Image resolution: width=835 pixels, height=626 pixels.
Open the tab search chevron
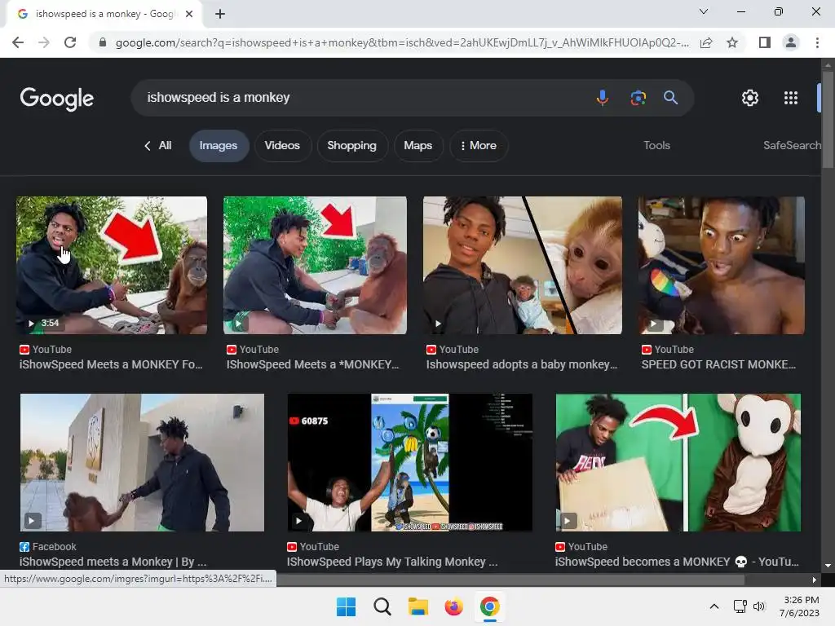704,11
